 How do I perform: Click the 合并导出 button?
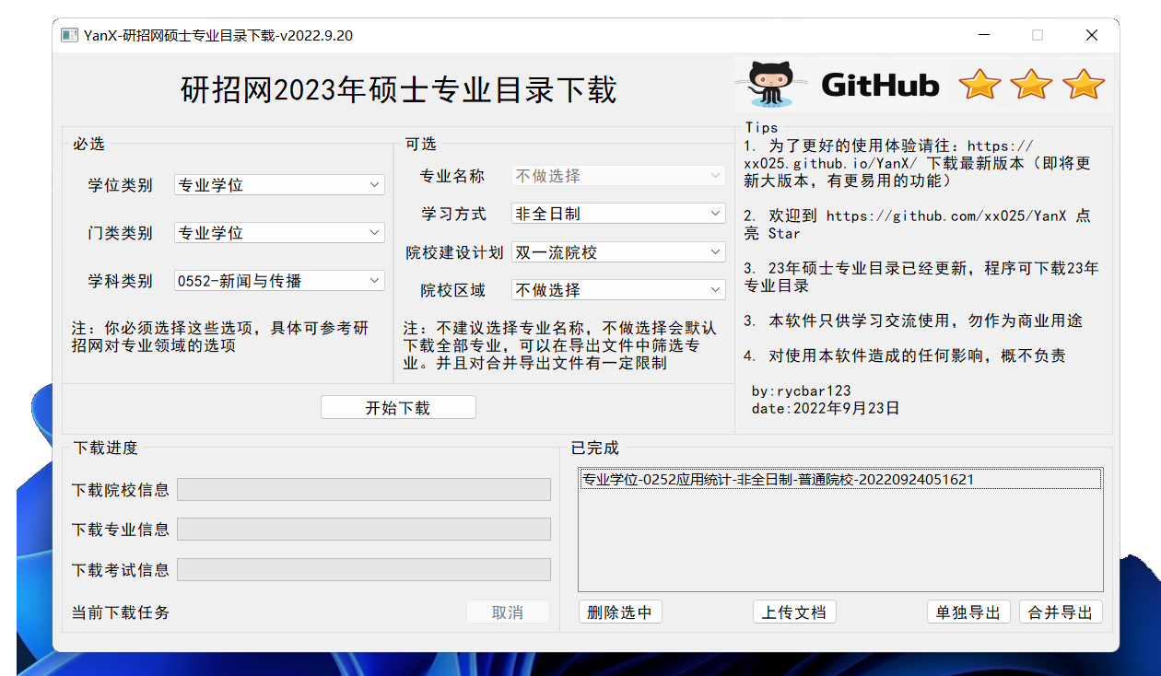point(1061,612)
